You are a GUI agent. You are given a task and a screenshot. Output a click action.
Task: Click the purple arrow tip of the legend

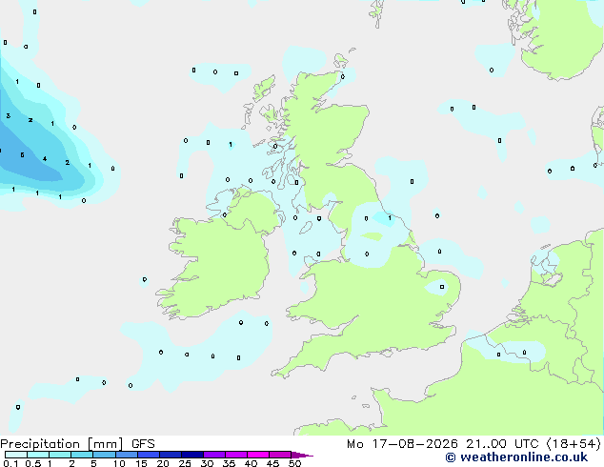coord(302,455)
